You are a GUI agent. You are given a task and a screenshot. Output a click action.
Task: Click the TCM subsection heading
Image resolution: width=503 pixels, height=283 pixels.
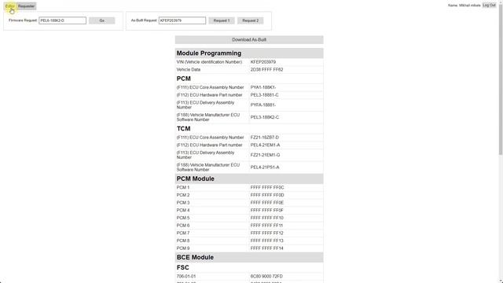point(183,129)
